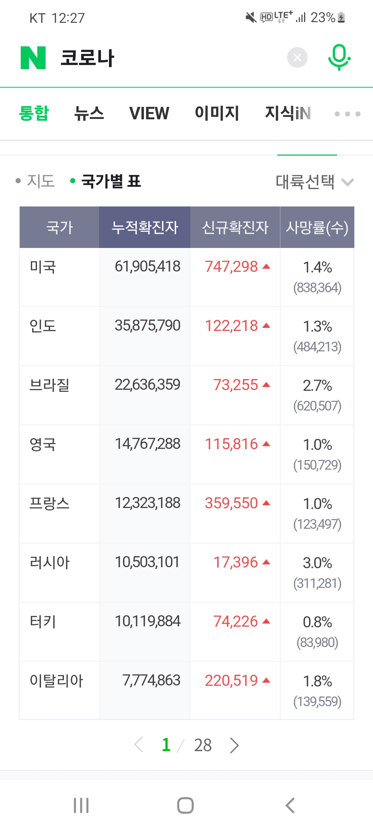Image resolution: width=373 pixels, height=830 pixels.
Task: Tap Android recent apps button
Action: 81,805
